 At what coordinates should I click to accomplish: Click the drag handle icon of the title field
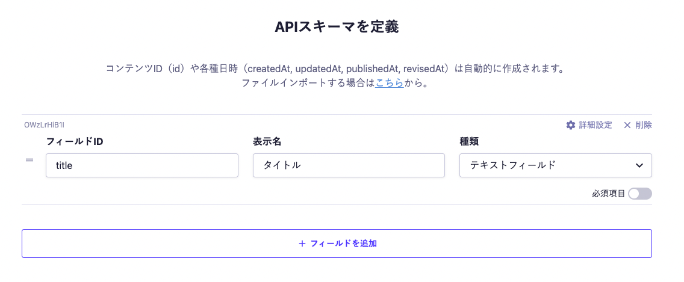tap(30, 160)
